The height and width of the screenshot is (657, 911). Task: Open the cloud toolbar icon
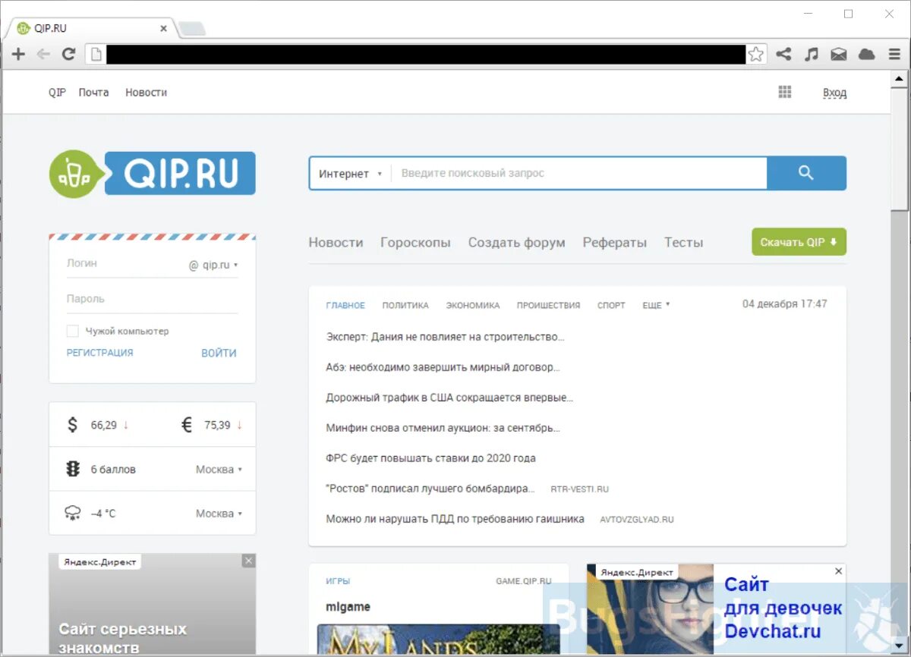click(x=866, y=54)
